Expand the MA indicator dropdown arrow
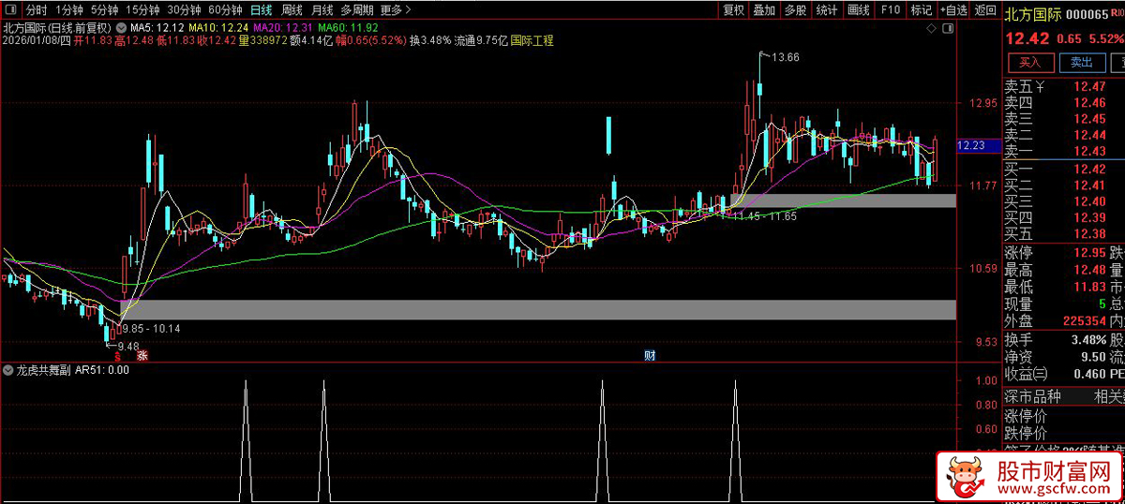Image resolution: width=1125 pixels, height=504 pixels. click(x=120, y=28)
